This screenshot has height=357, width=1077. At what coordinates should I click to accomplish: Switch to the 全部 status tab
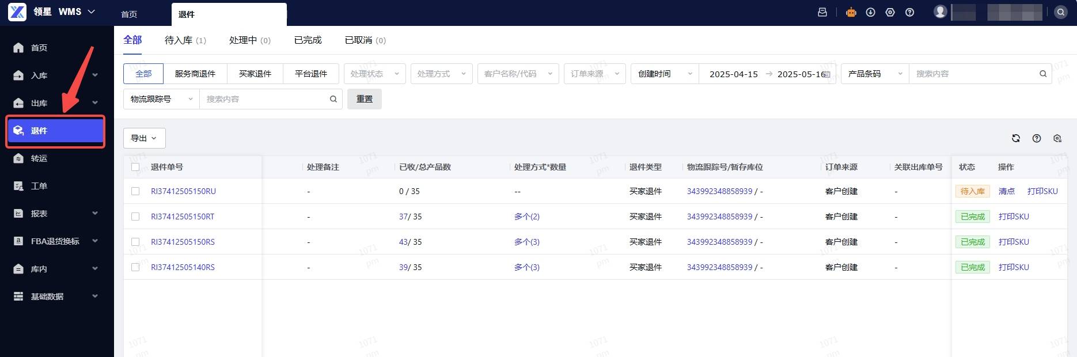pyautogui.click(x=132, y=40)
